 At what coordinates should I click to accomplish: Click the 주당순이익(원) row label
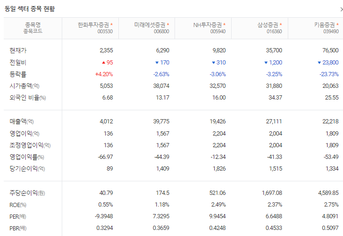tap(27, 193)
